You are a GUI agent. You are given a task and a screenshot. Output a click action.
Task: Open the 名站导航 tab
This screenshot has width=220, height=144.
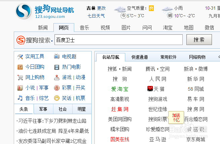pos(111,57)
